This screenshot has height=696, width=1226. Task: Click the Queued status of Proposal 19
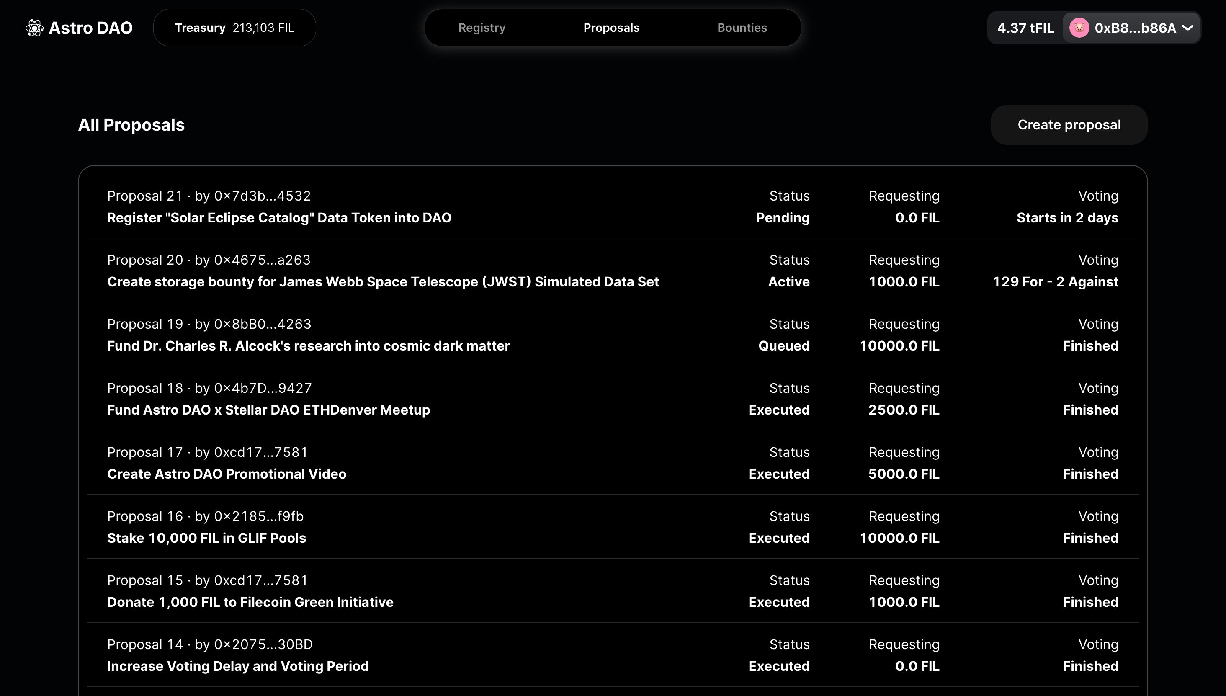tap(784, 346)
